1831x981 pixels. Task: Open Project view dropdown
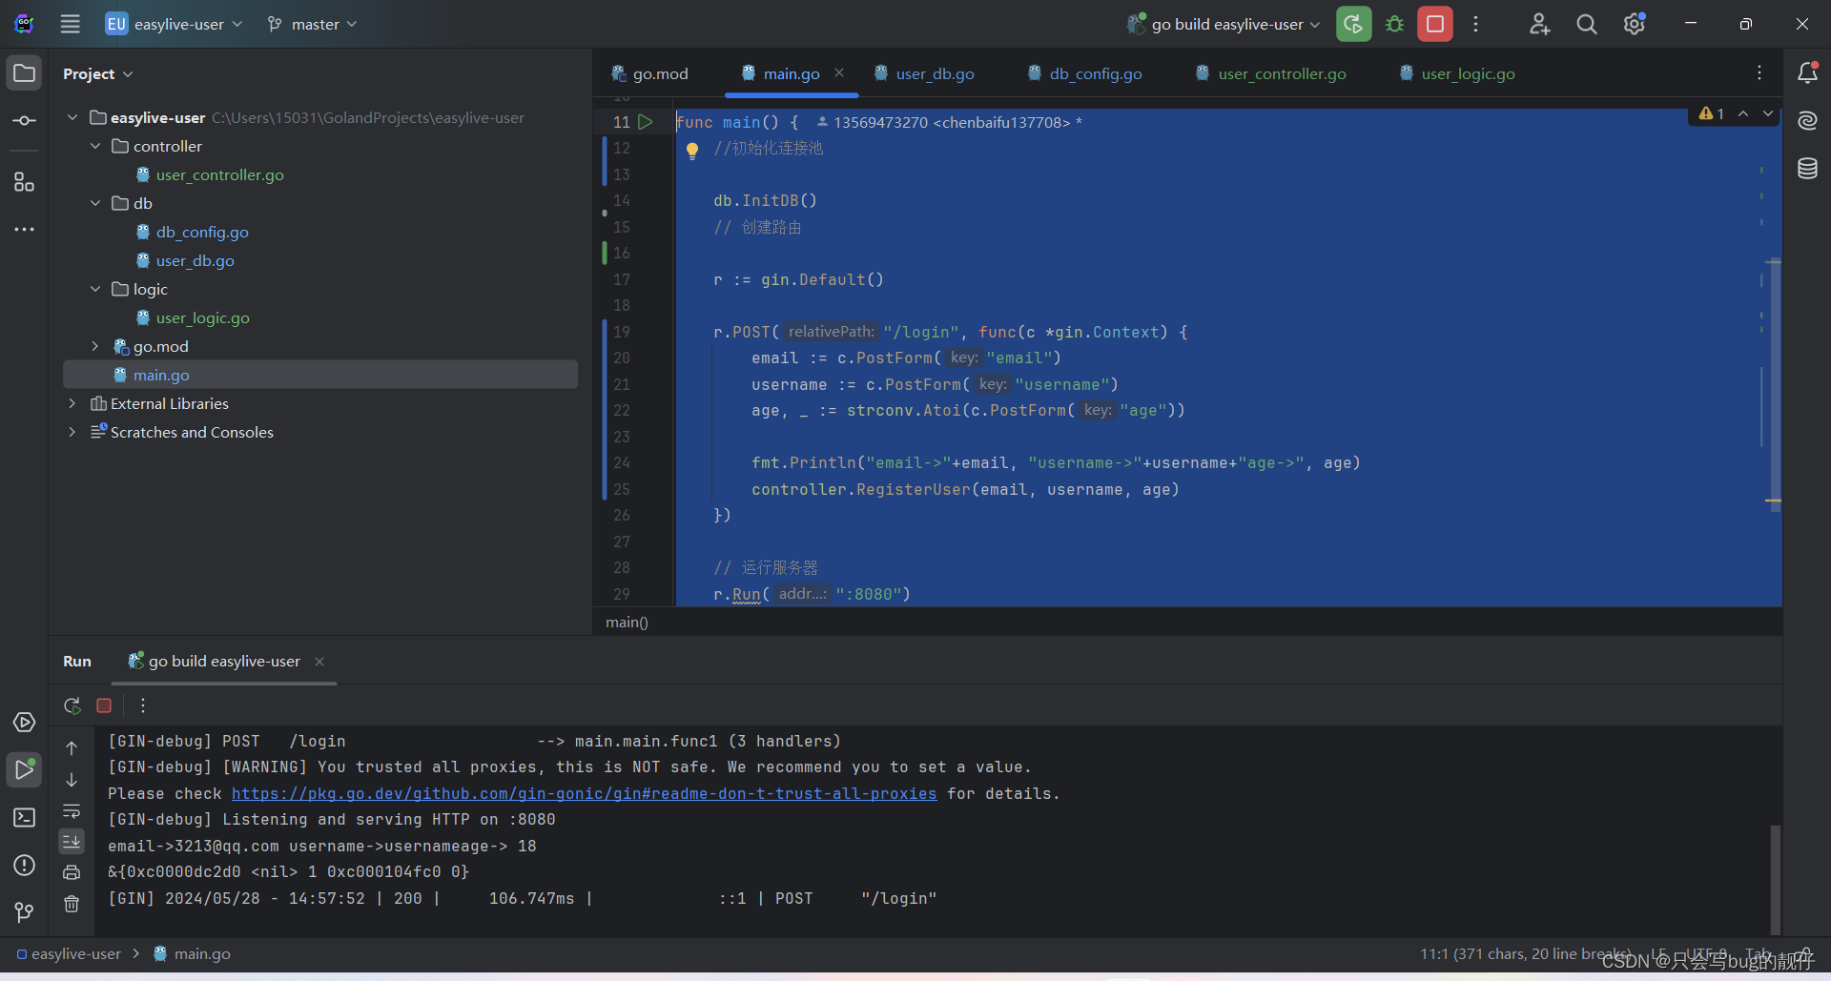[98, 73]
